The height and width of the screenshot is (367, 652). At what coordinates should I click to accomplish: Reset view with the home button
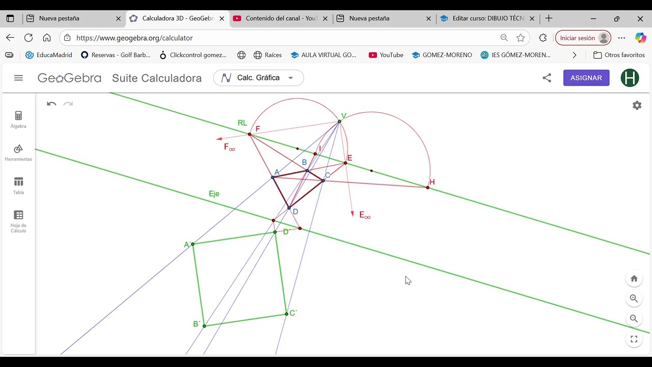click(x=634, y=278)
